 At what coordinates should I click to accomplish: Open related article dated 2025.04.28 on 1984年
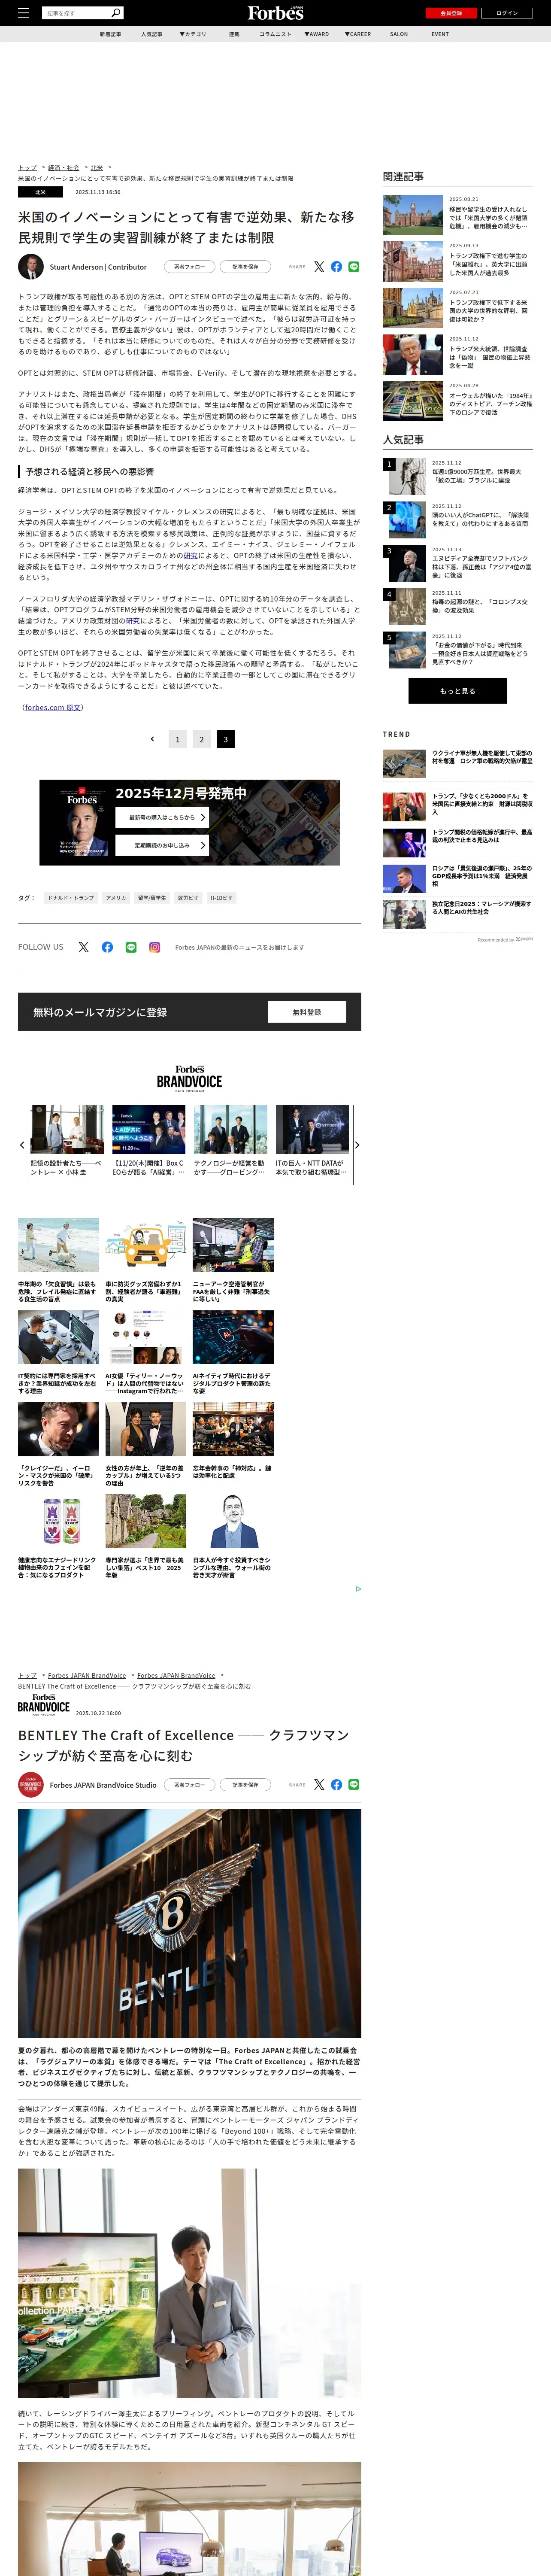click(457, 402)
